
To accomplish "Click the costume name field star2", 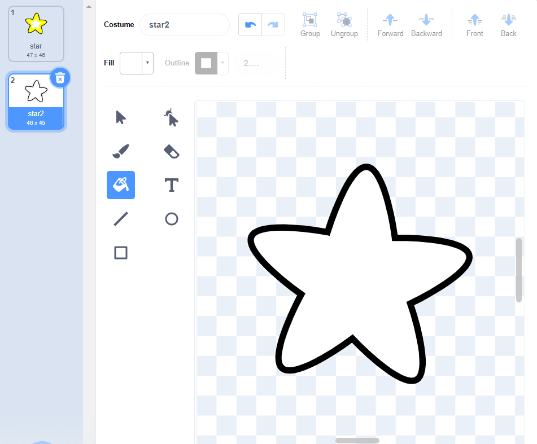I will [x=184, y=25].
